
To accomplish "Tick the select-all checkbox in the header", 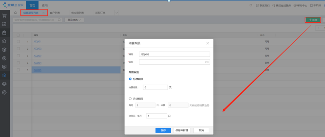I will coord(18,35).
